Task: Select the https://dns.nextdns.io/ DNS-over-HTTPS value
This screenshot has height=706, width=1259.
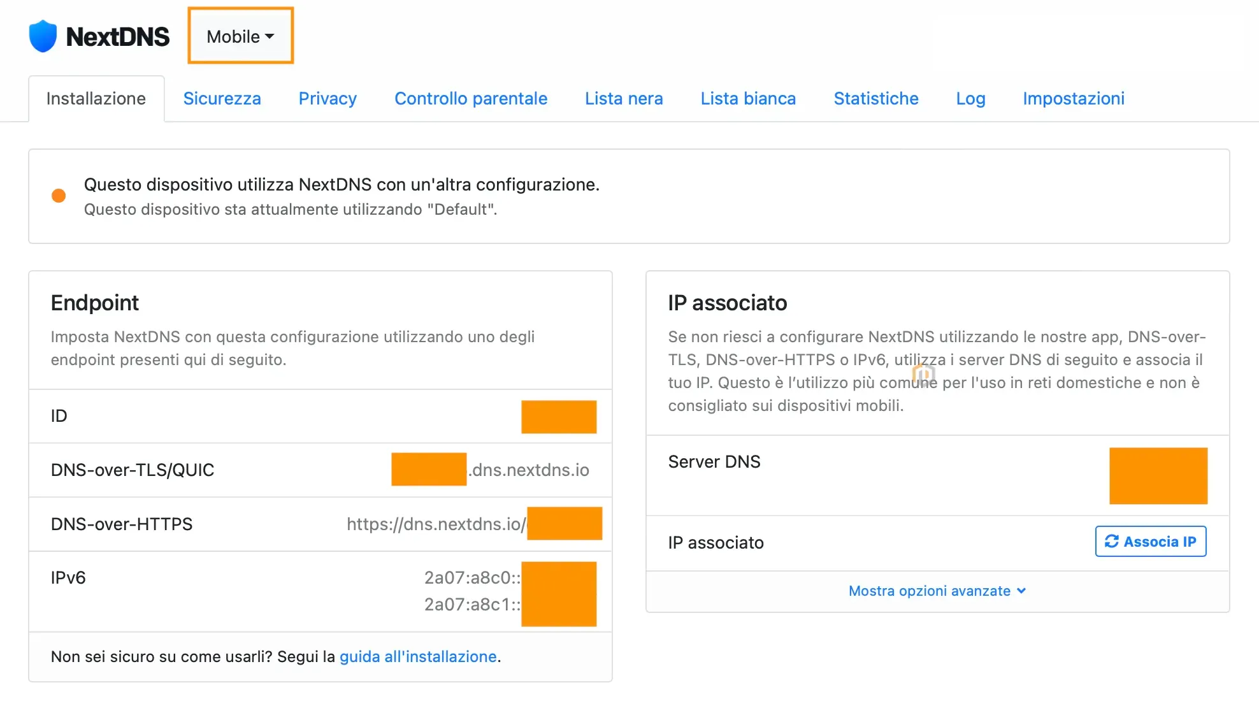Action: click(436, 524)
